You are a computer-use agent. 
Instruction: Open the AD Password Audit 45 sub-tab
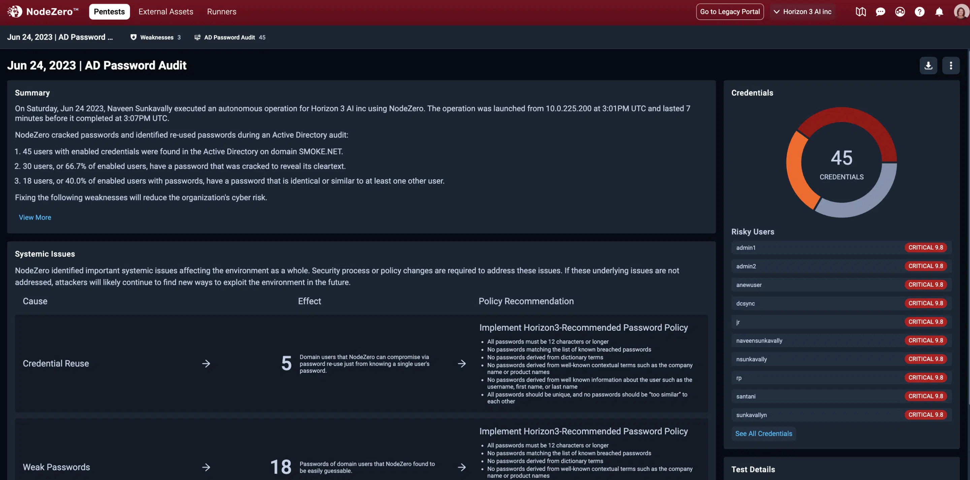(x=230, y=37)
